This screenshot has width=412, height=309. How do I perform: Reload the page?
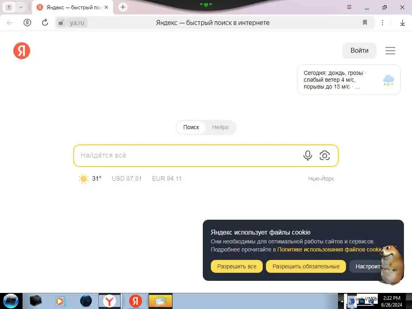tap(45, 23)
